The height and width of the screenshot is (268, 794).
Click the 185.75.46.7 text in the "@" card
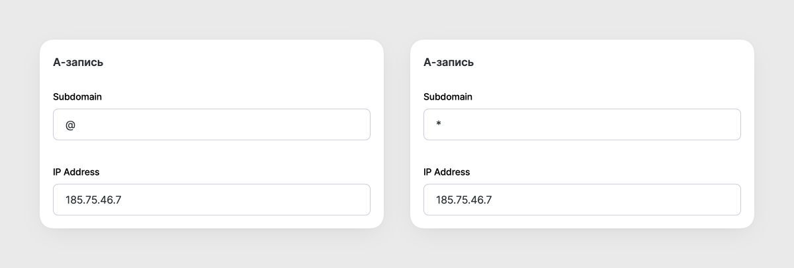pos(93,200)
